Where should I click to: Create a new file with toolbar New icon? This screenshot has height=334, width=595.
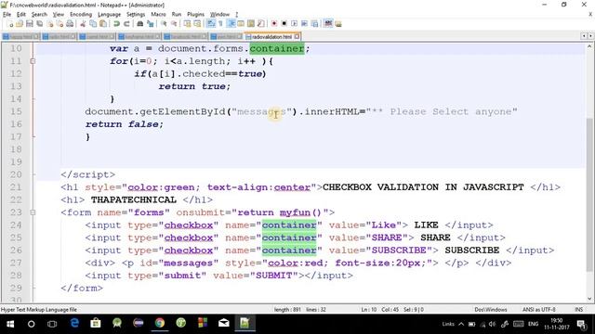(10, 24)
